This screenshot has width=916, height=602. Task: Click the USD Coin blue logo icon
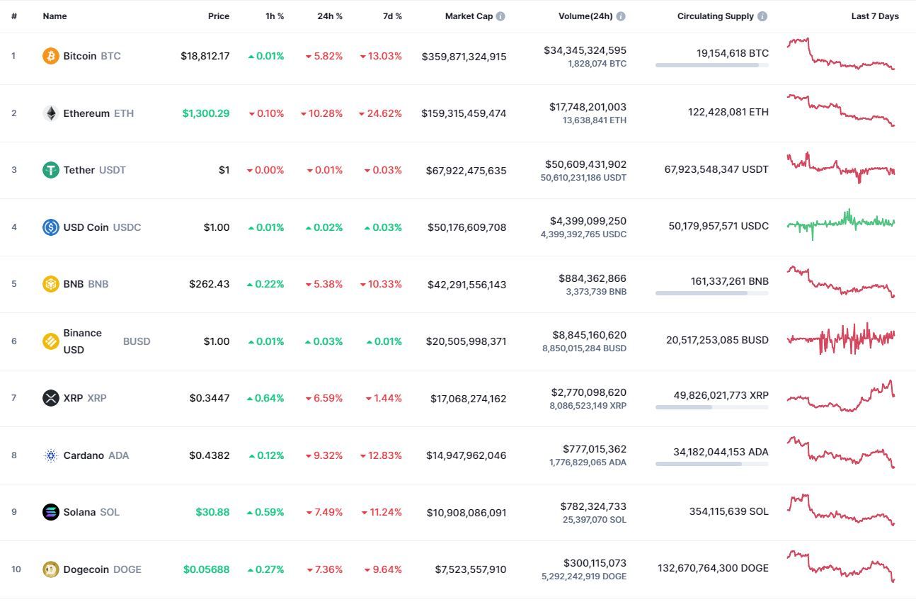[x=51, y=227]
